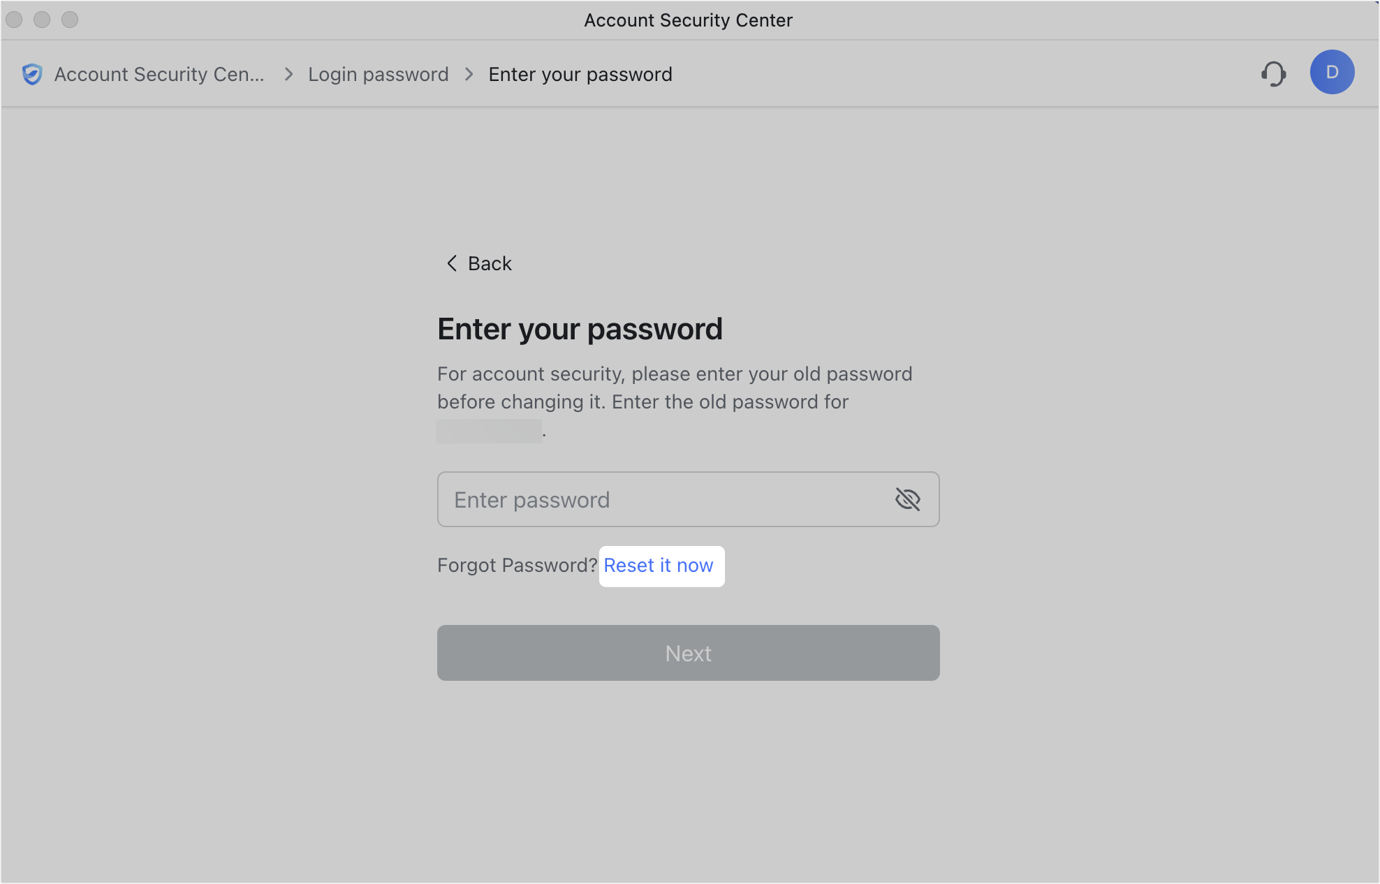Open support via the headset icon

(x=1274, y=73)
